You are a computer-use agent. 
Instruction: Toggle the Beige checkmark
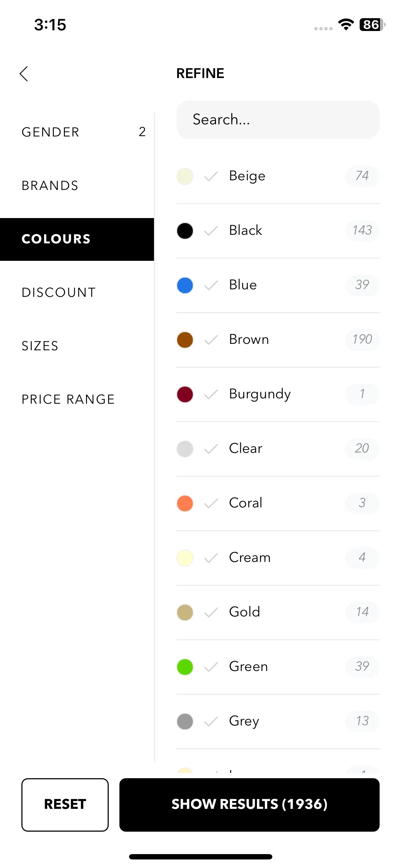211,176
